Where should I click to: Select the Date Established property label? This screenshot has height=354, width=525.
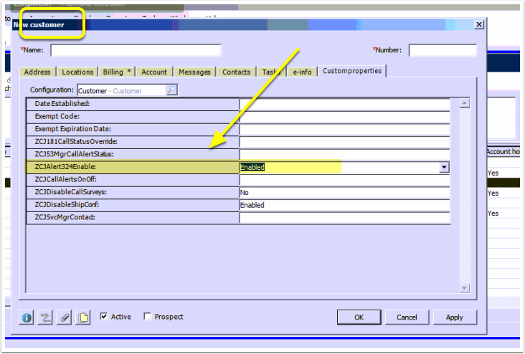tap(62, 104)
